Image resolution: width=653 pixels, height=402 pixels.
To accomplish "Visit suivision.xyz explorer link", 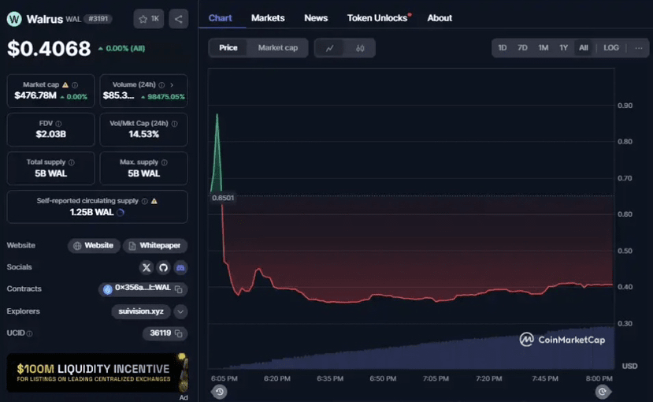I will pyautogui.click(x=140, y=311).
